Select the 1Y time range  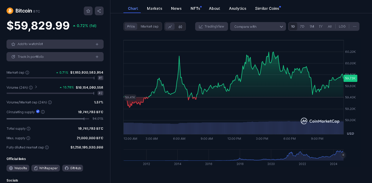pos(321,27)
